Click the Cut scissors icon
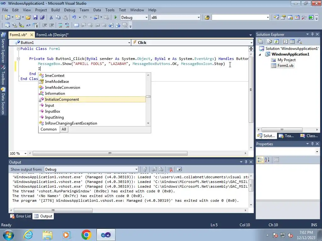The image size is (322, 241). (51, 18)
